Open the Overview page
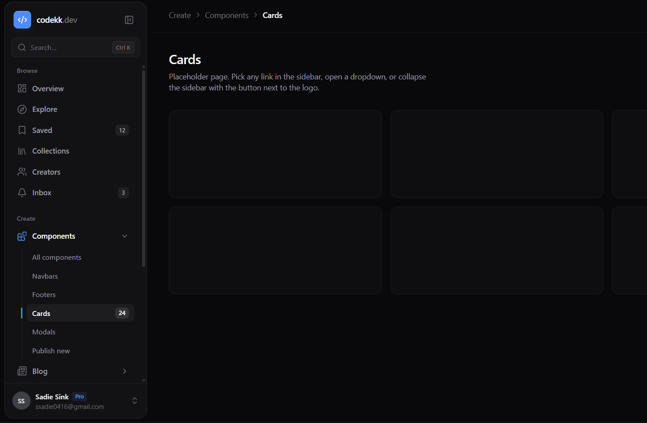This screenshot has height=423, width=647. pos(73,89)
